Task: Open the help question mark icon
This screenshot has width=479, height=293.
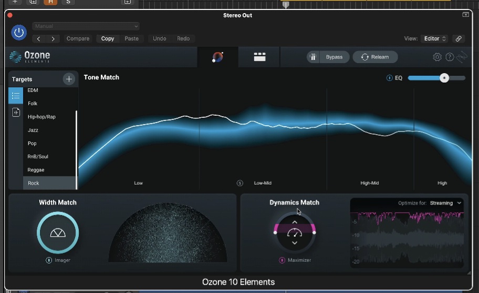Action: click(450, 57)
